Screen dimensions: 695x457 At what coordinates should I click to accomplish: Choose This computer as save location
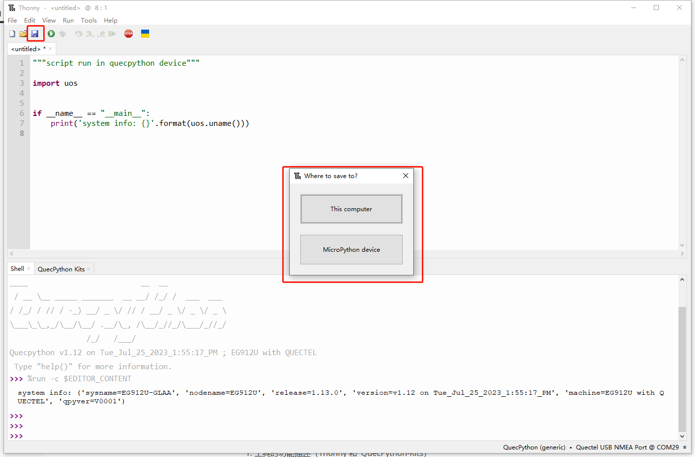click(x=352, y=209)
